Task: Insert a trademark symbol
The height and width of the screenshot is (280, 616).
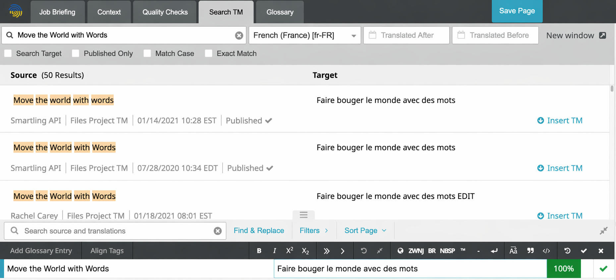Action: (x=463, y=250)
